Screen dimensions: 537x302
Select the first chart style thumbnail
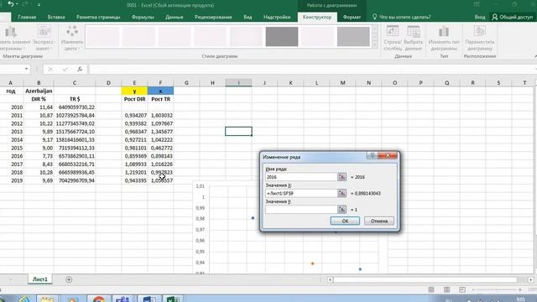click(x=102, y=36)
